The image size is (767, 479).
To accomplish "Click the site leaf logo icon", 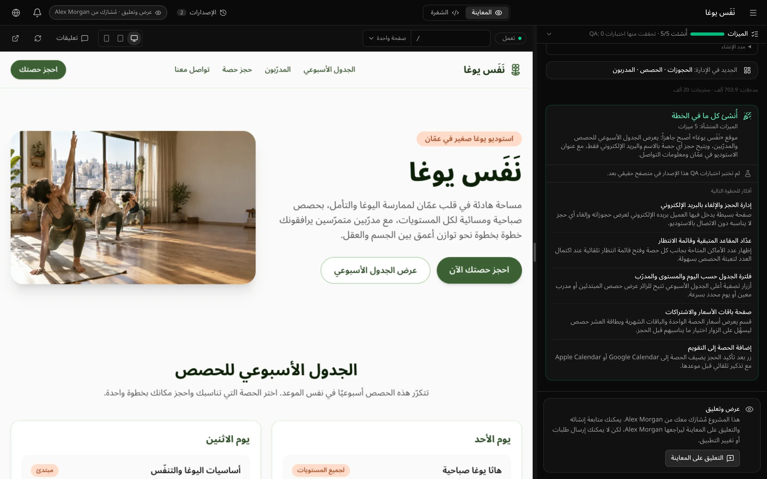I will pyautogui.click(x=516, y=70).
